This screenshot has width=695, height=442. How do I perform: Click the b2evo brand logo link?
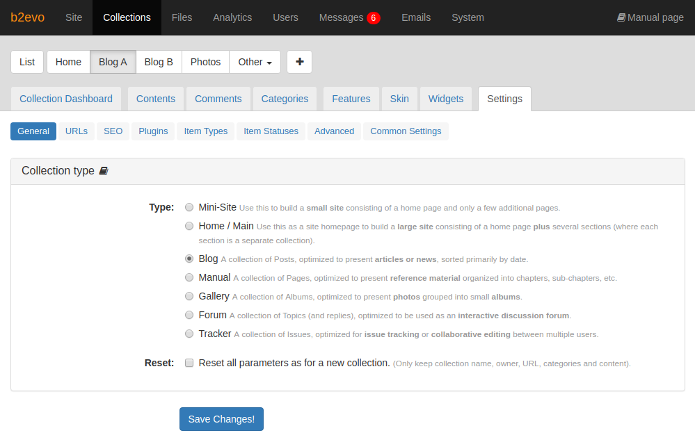(x=28, y=17)
